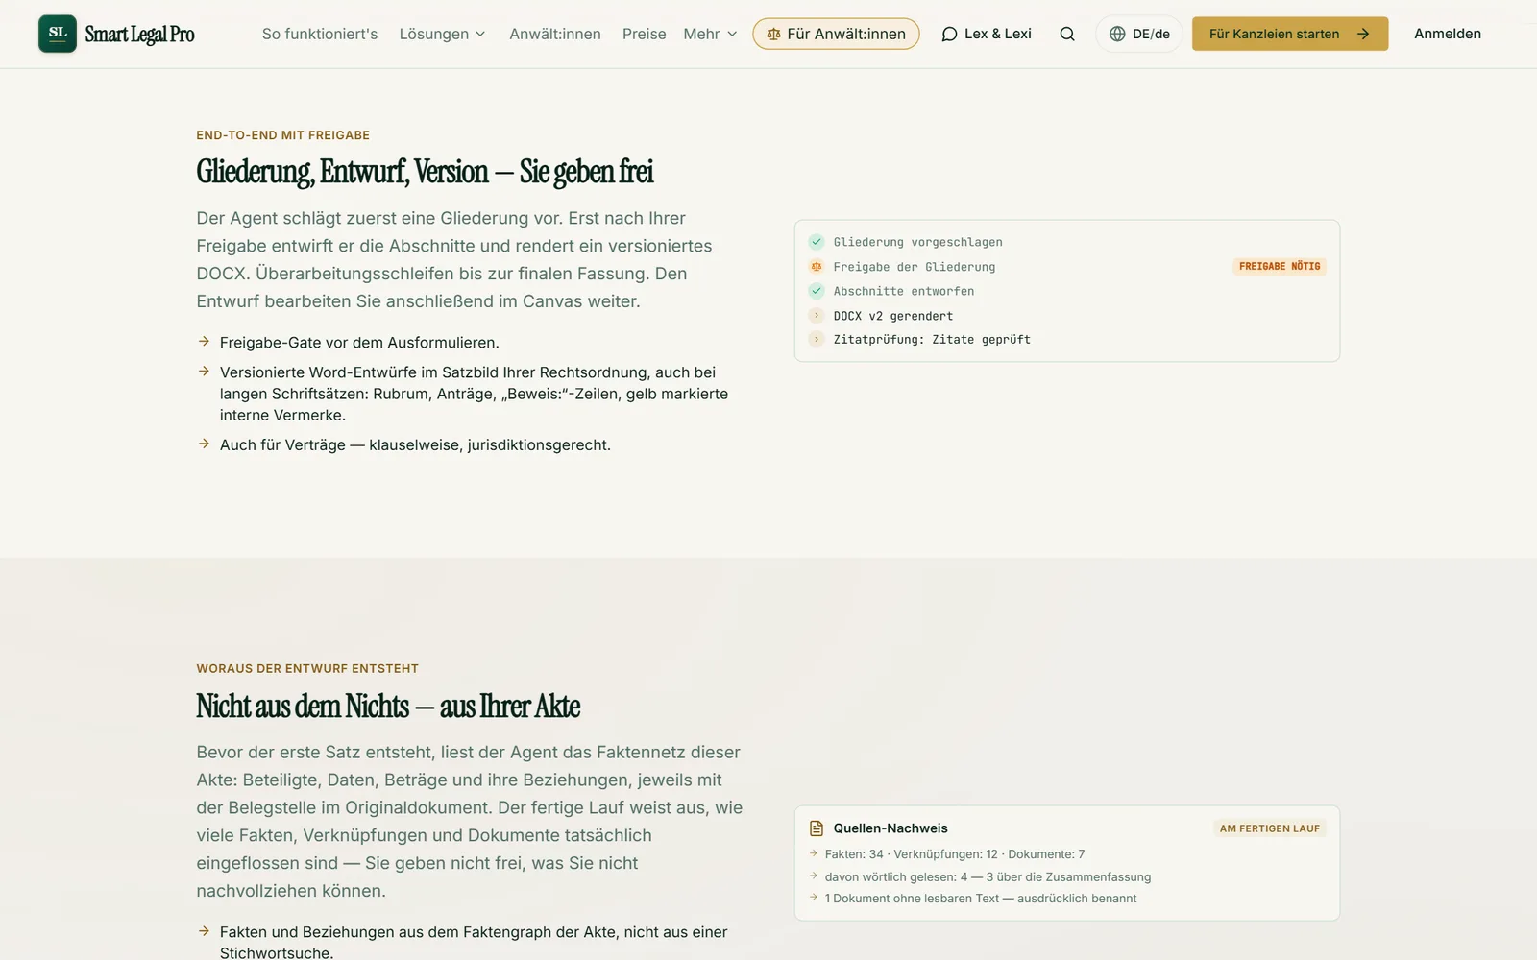Open Lex & Lexi nav item
The image size is (1537, 960).
coord(987,34)
